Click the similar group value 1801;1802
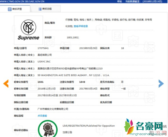The height and width of the screenshot is (137, 168). click(x=73, y=38)
